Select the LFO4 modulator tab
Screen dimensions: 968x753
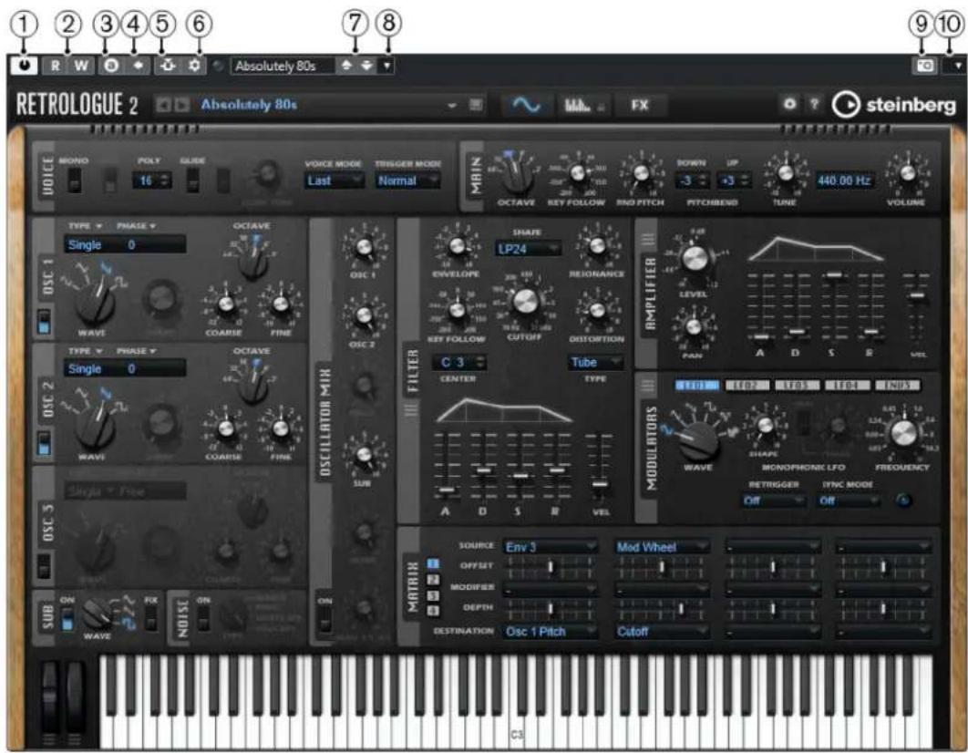pos(847,385)
